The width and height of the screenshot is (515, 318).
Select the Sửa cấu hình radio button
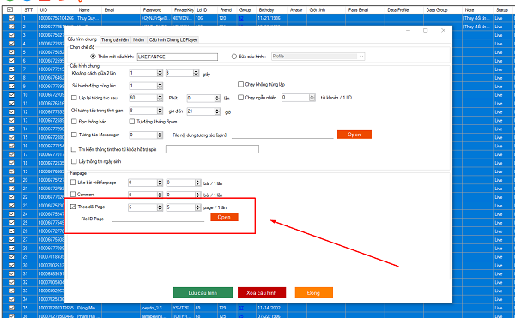pyautogui.click(x=234, y=57)
